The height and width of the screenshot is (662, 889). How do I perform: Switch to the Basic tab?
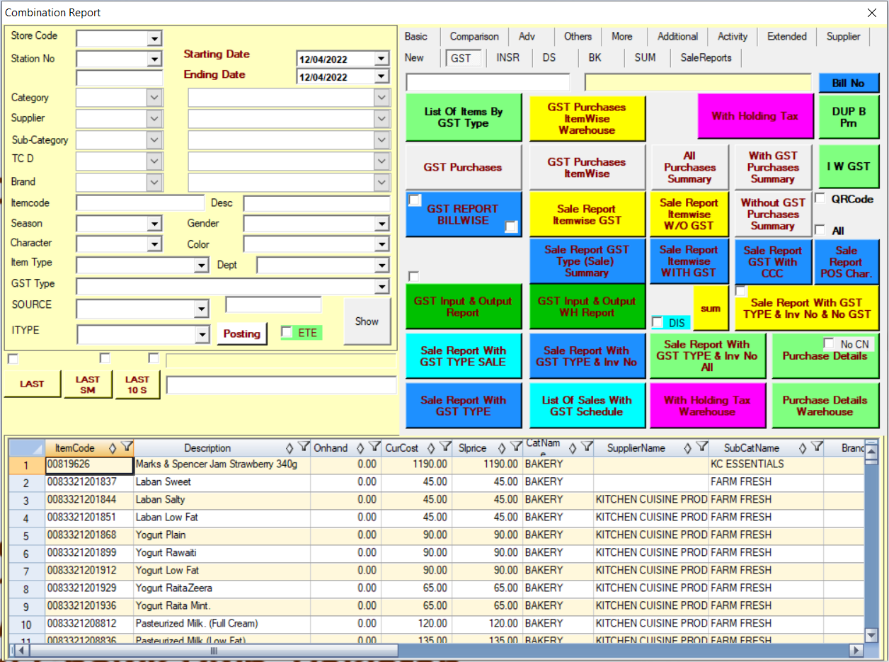point(416,37)
